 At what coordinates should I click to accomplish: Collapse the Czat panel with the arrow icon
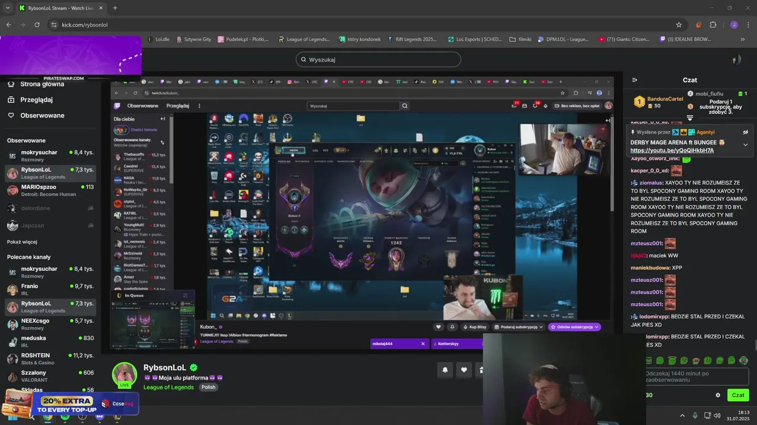point(635,80)
